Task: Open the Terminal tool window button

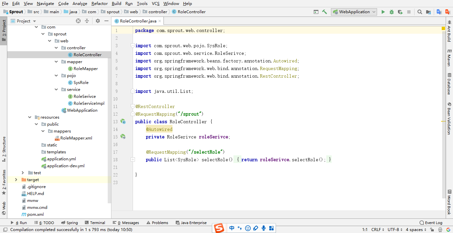Action: [95, 223]
